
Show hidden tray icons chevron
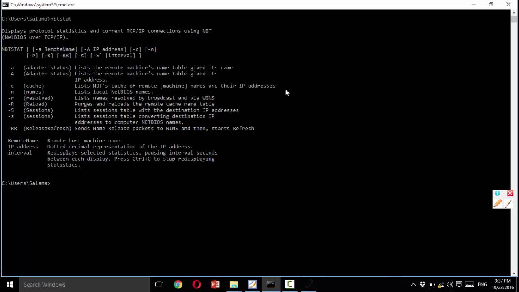coord(413,284)
